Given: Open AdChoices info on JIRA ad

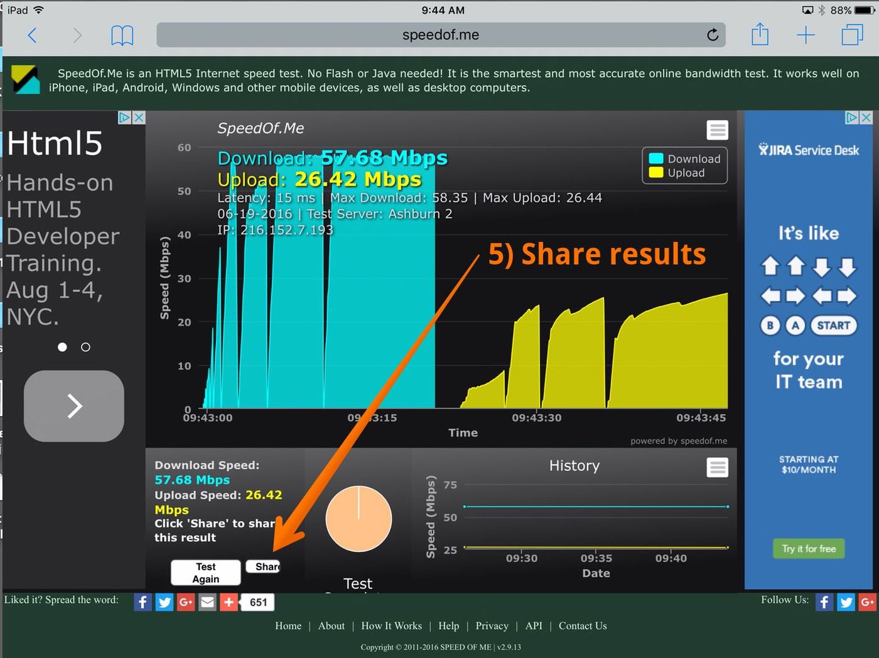Looking at the screenshot, I should click(x=851, y=117).
